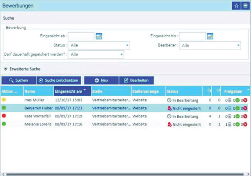Click scrollbar right arrow at bottom

point(248,174)
